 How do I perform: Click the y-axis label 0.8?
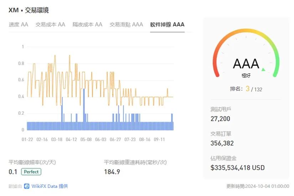(x=21, y=63)
